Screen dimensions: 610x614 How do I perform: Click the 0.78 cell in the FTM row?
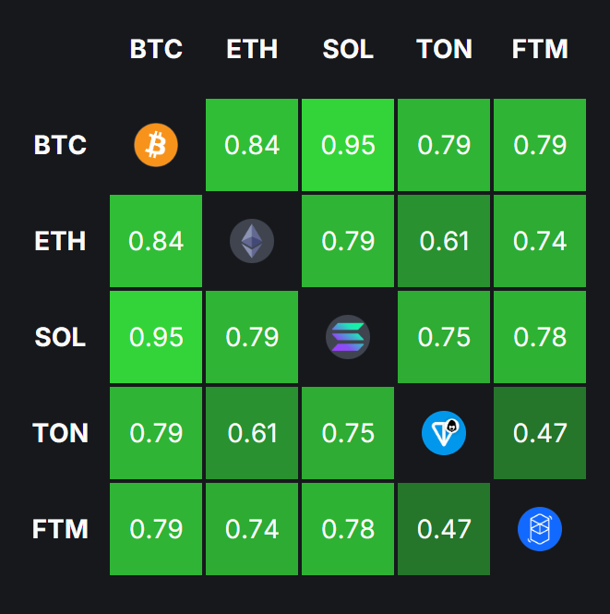pyautogui.click(x=348, y=529)
